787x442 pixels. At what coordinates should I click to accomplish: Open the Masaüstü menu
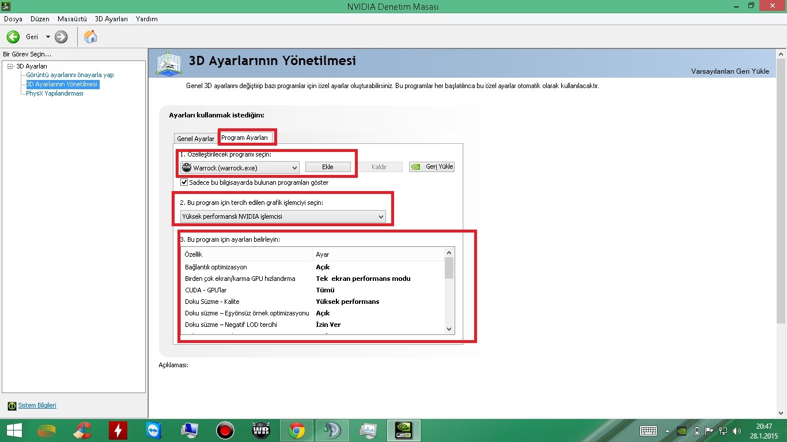pos(73,19)
